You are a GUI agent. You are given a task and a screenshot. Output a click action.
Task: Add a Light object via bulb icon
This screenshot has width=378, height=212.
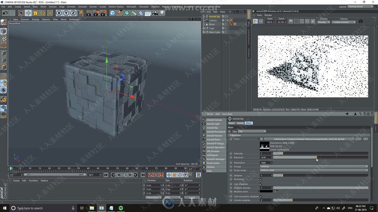(162, 13)
